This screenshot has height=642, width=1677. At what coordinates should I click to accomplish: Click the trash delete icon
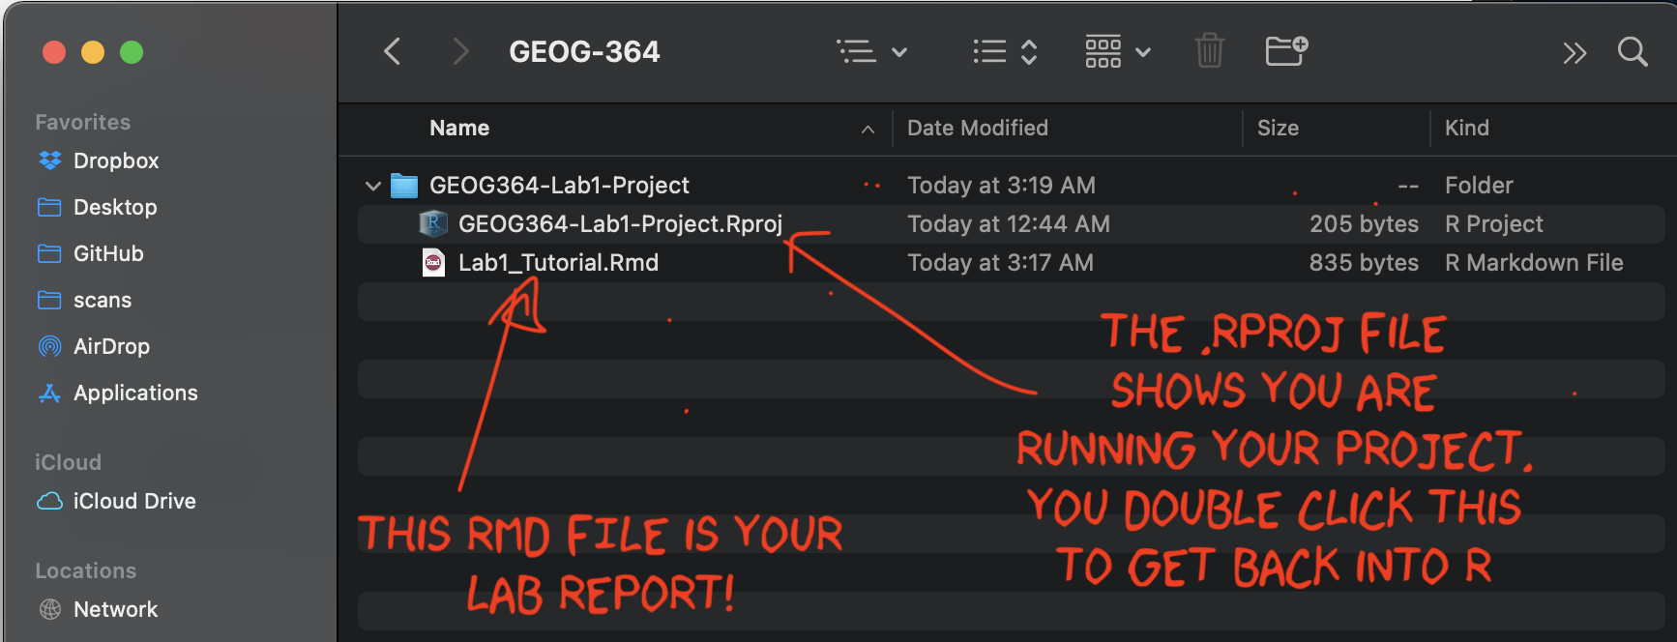pyautogui.click(x=1209, y=50)
